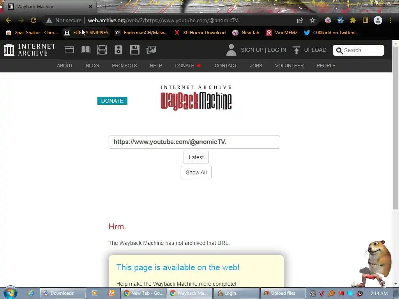This screenshot has width=399, height=299.
Task: Click the round extension icon left of Wr
Action: (x=328, y=20)
